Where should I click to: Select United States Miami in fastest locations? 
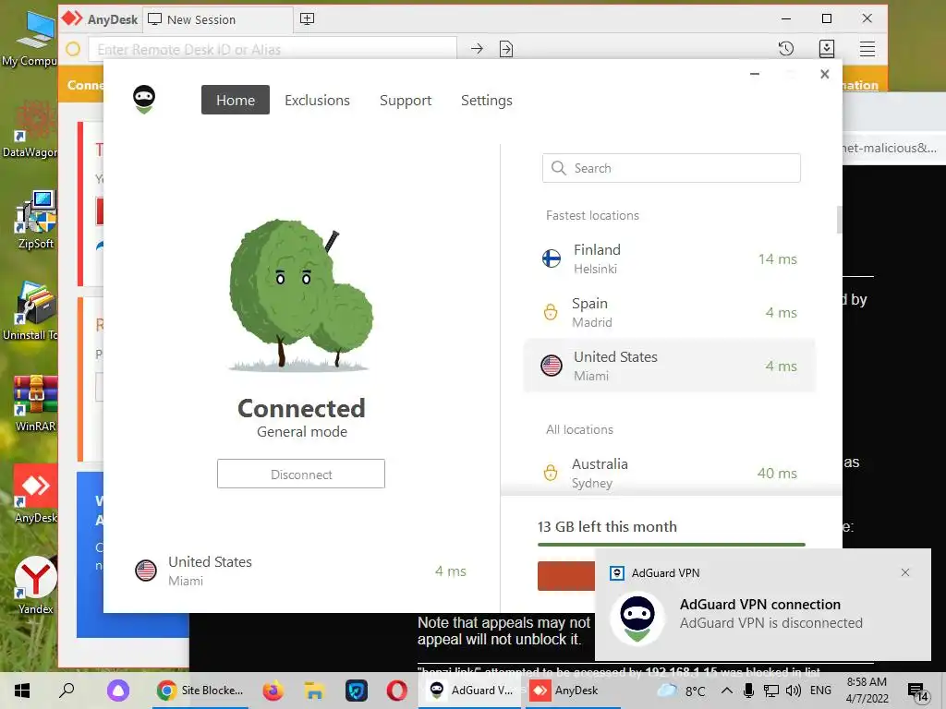tap(670, 366)
